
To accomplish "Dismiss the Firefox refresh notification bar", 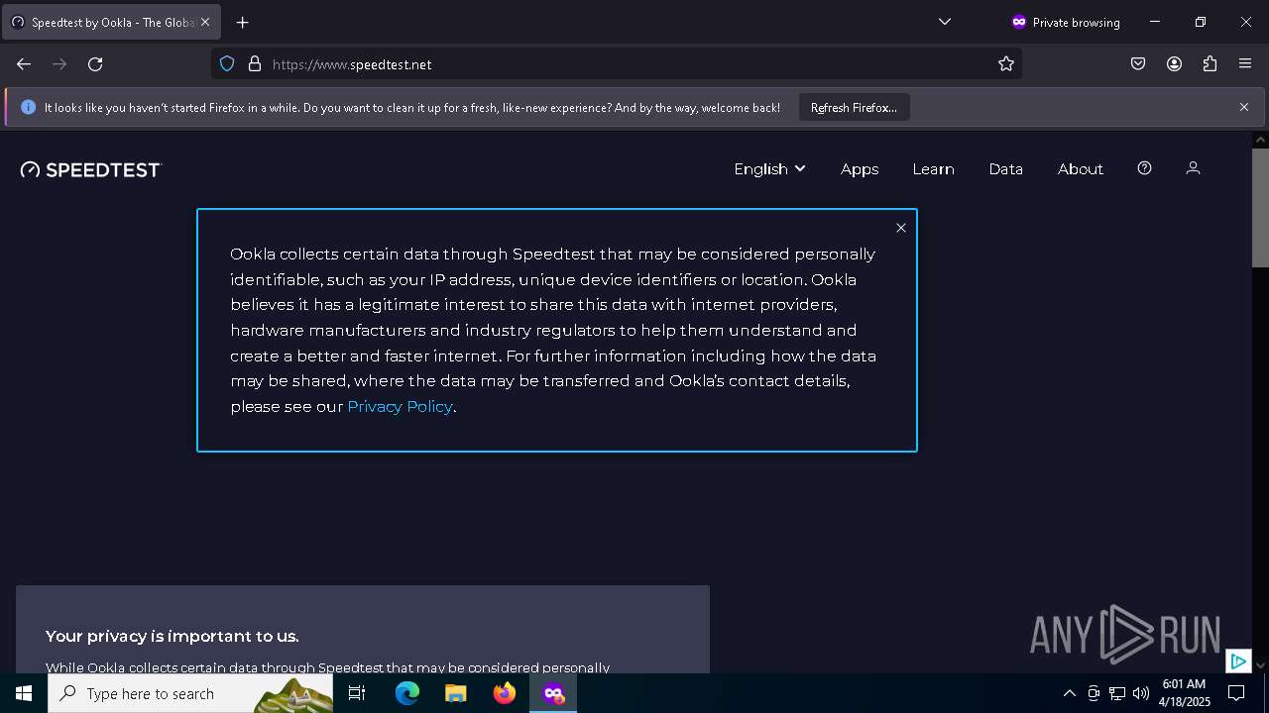I will (1244, 107).
